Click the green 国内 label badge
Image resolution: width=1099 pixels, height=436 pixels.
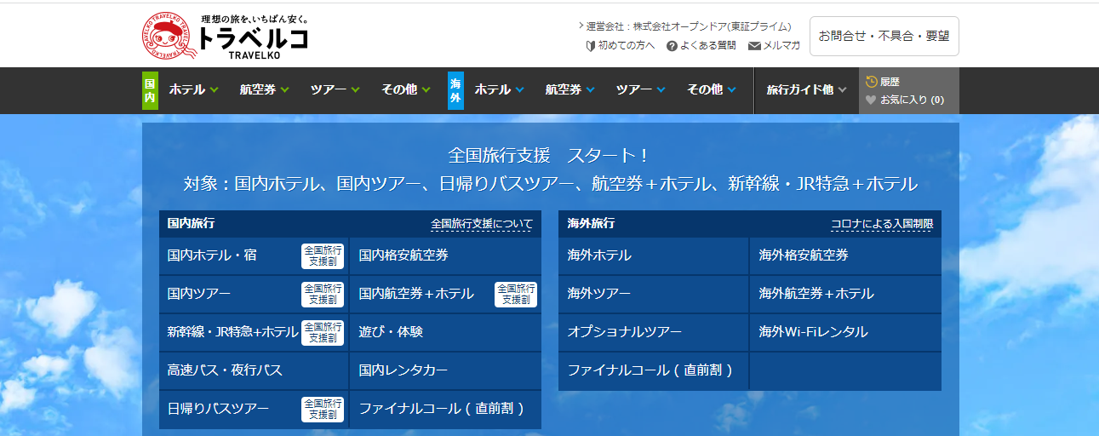pyautogui.click(x=150, y=89)
